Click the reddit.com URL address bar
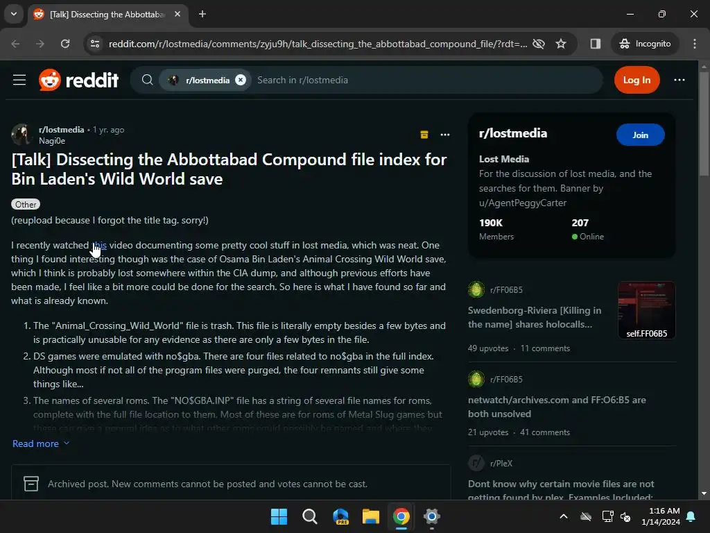710x533 pixels. pos(318,44)
